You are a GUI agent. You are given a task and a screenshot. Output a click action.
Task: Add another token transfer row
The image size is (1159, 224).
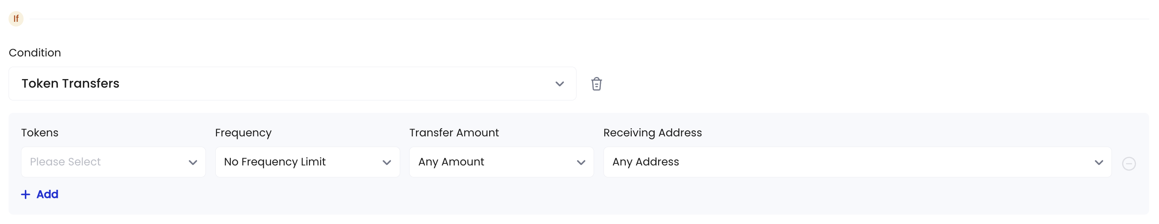click(40, 195)
